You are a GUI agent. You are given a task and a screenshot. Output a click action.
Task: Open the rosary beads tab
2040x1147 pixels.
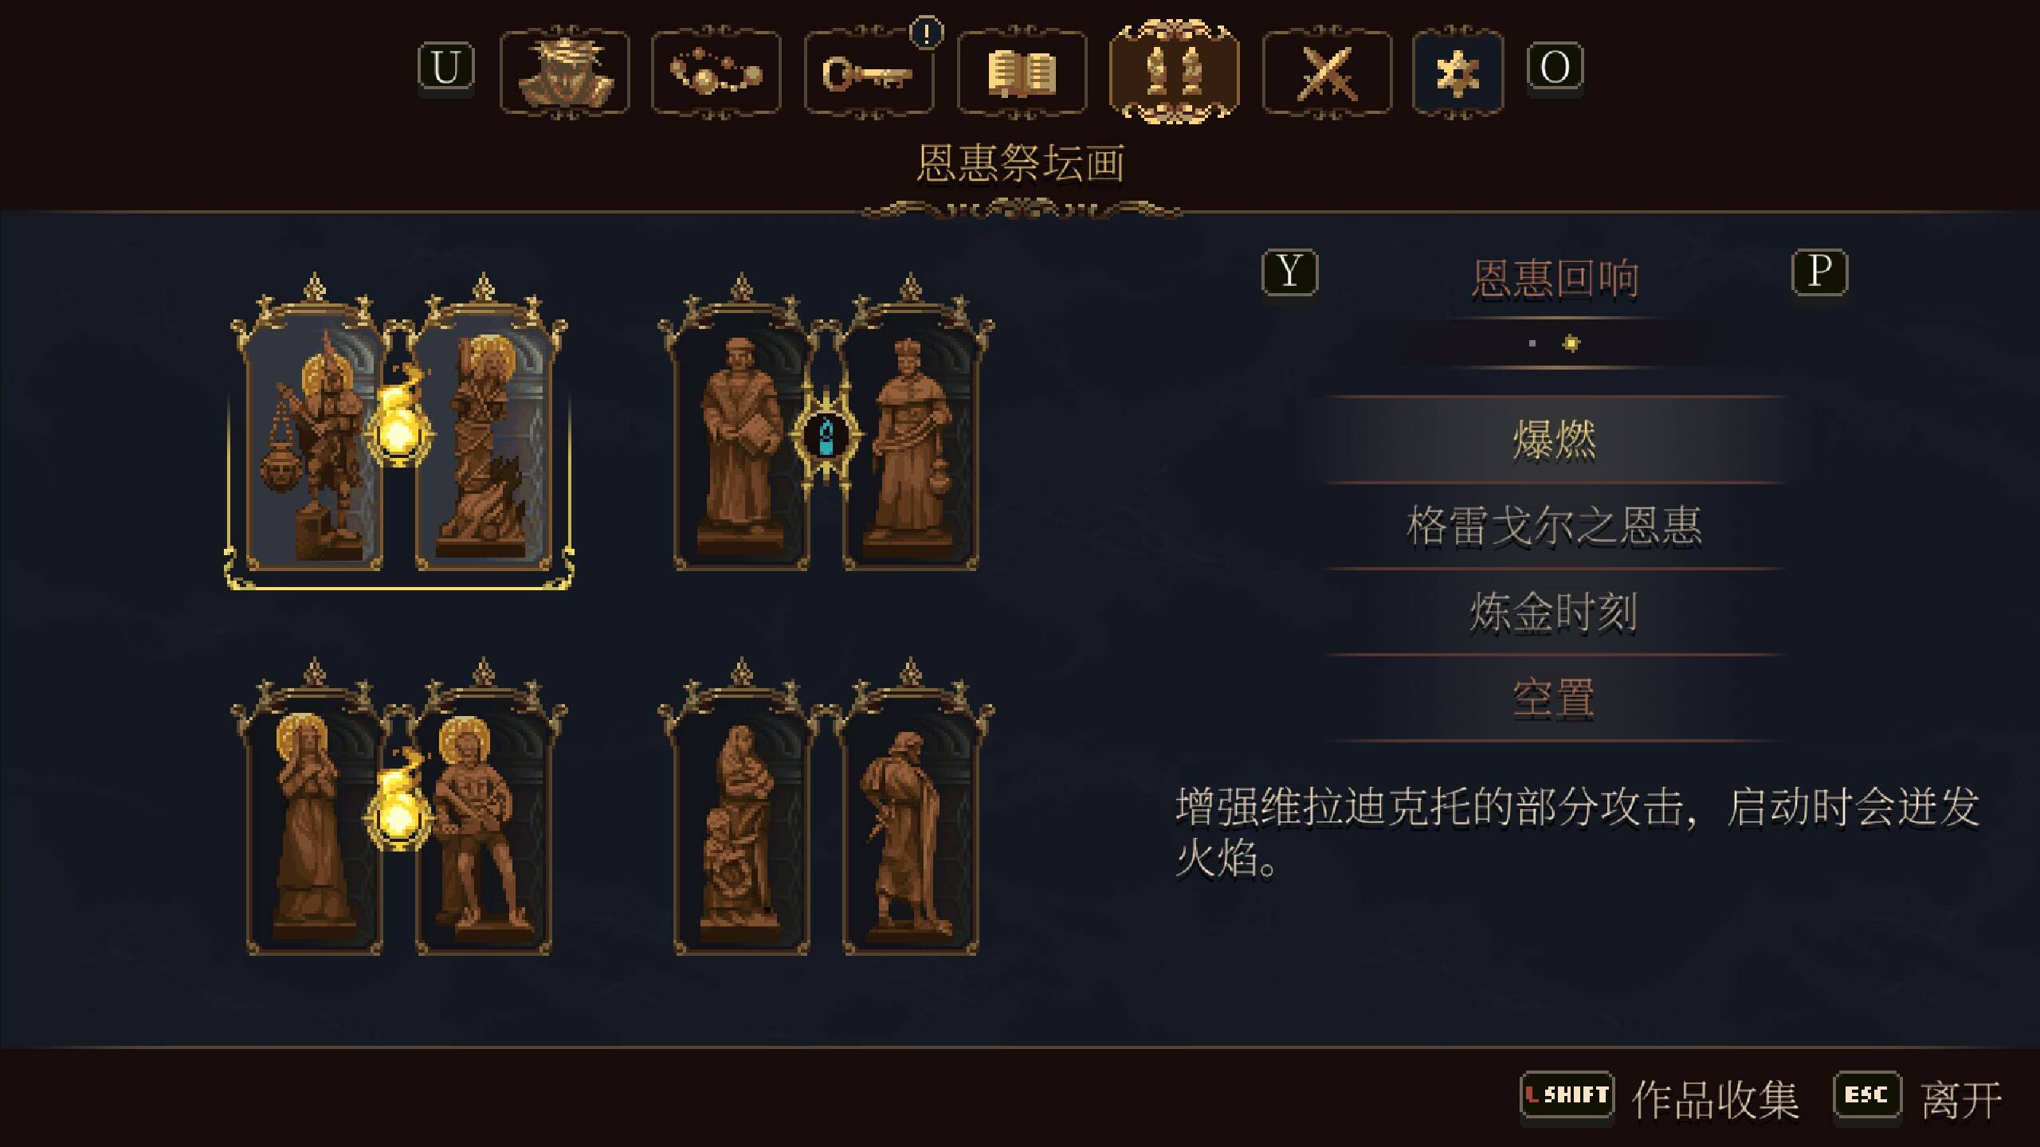click(716, 73)
